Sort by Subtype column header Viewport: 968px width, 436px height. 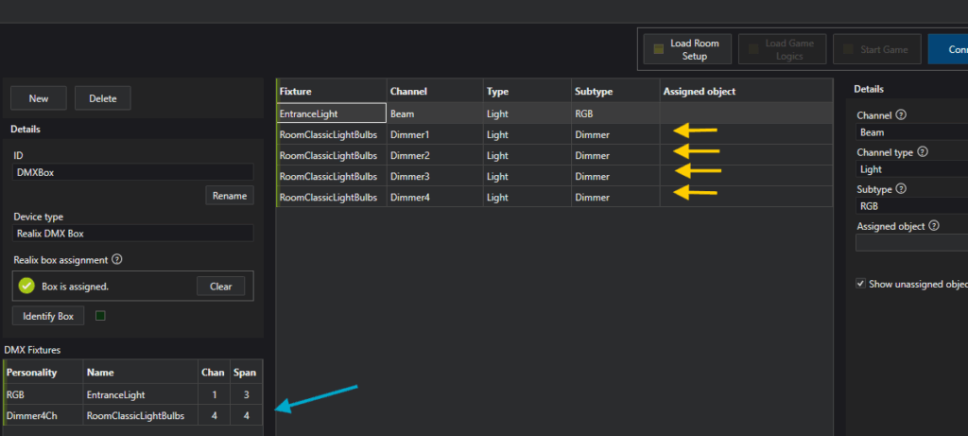615,92
